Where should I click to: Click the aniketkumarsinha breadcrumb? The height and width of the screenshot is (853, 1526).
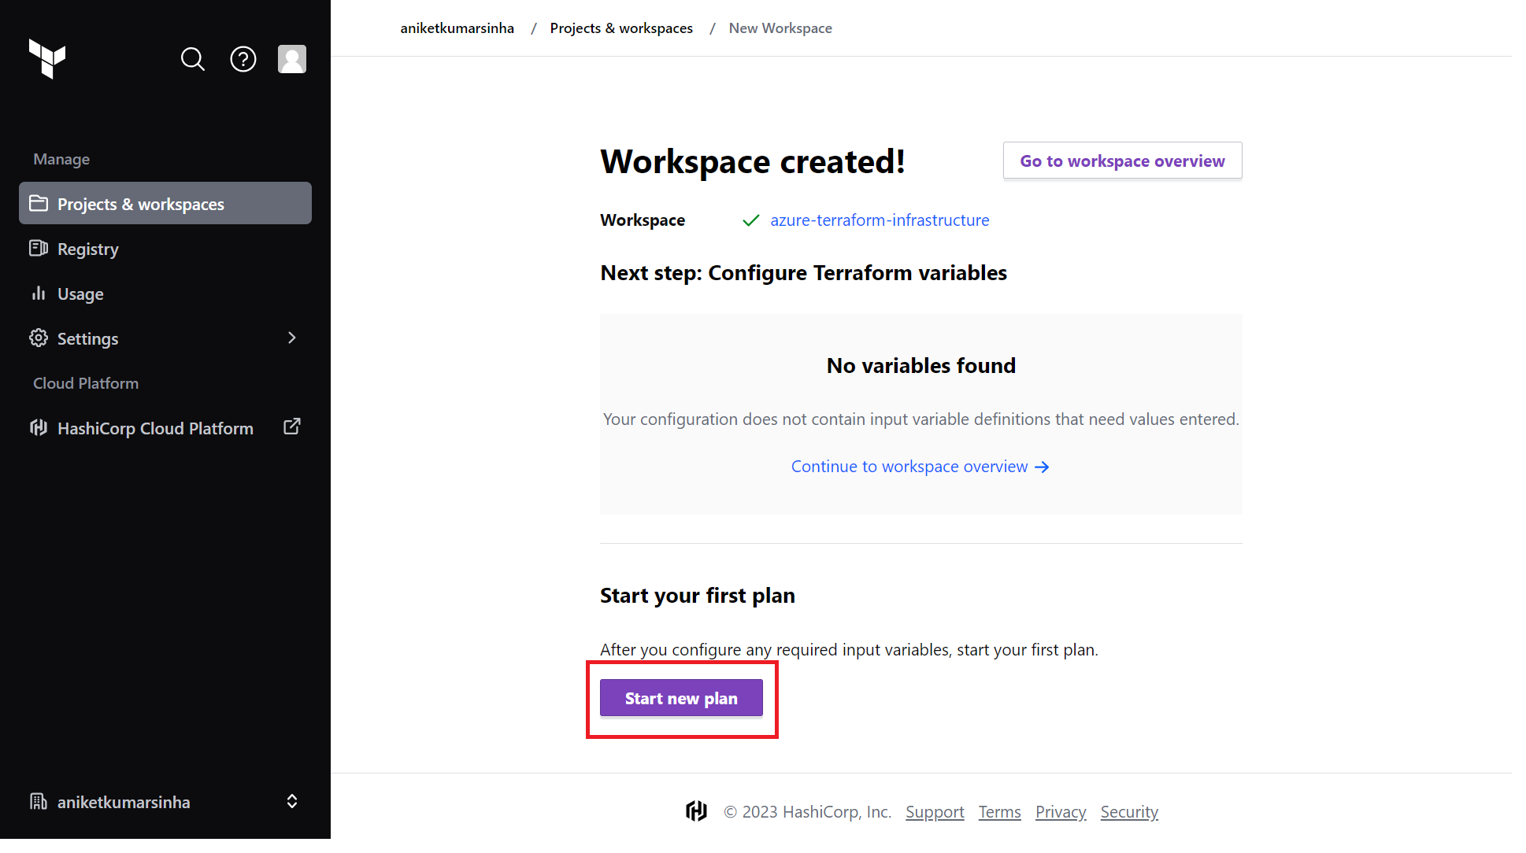(x=457, y=28)
